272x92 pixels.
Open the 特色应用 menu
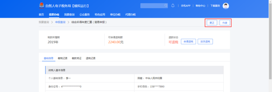(100, 15)
